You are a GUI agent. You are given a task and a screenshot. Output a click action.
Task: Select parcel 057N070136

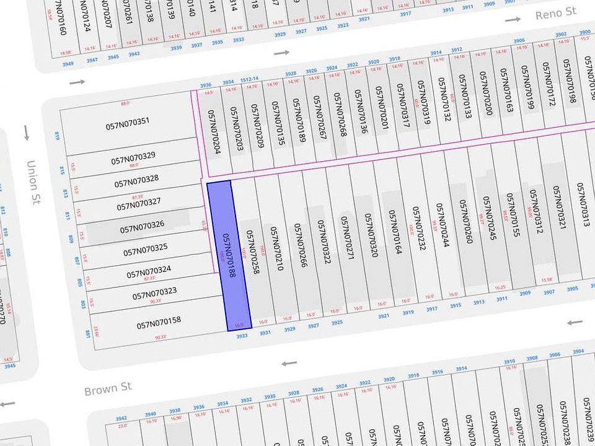click(361, 111)
